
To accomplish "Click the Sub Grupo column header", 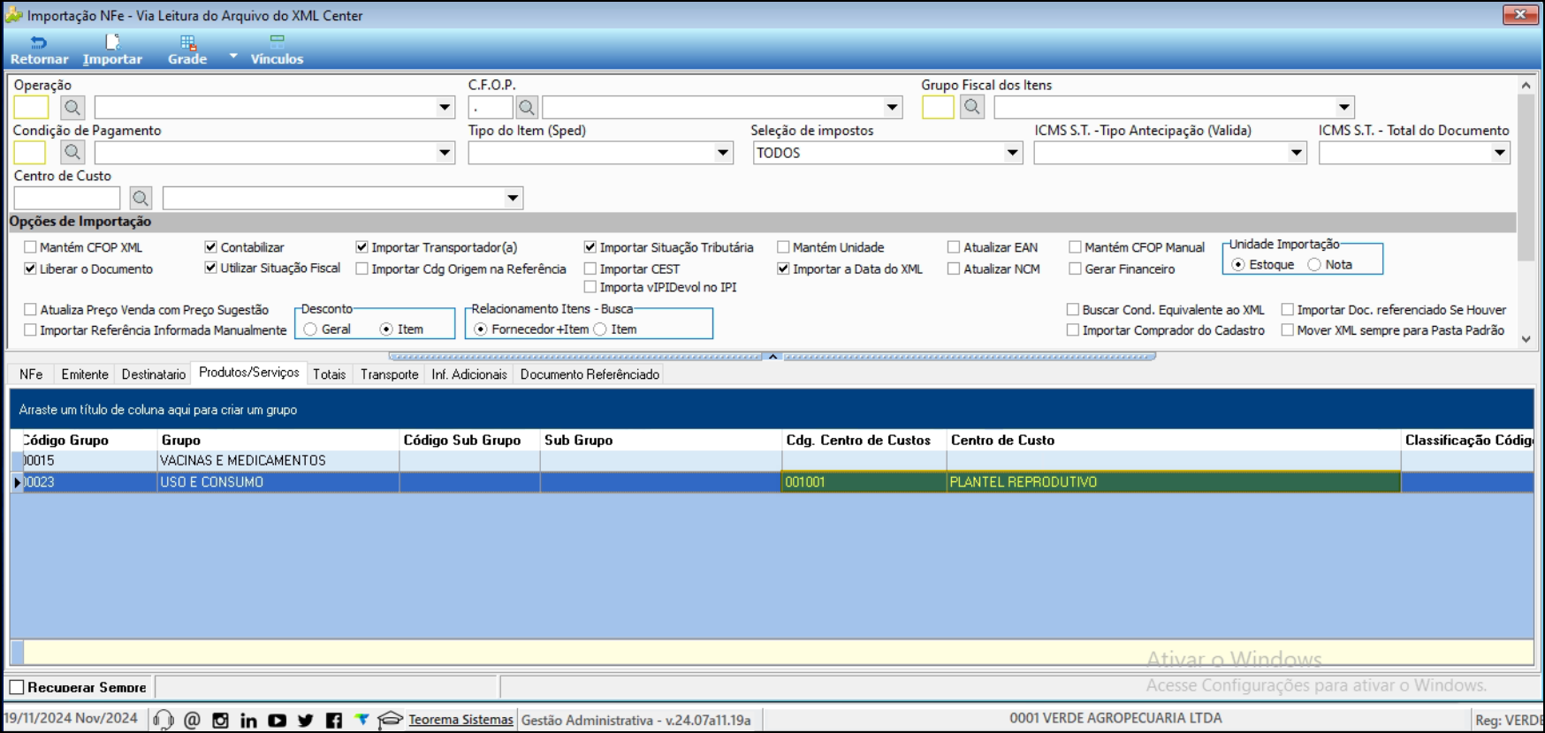I will [661, 440].
